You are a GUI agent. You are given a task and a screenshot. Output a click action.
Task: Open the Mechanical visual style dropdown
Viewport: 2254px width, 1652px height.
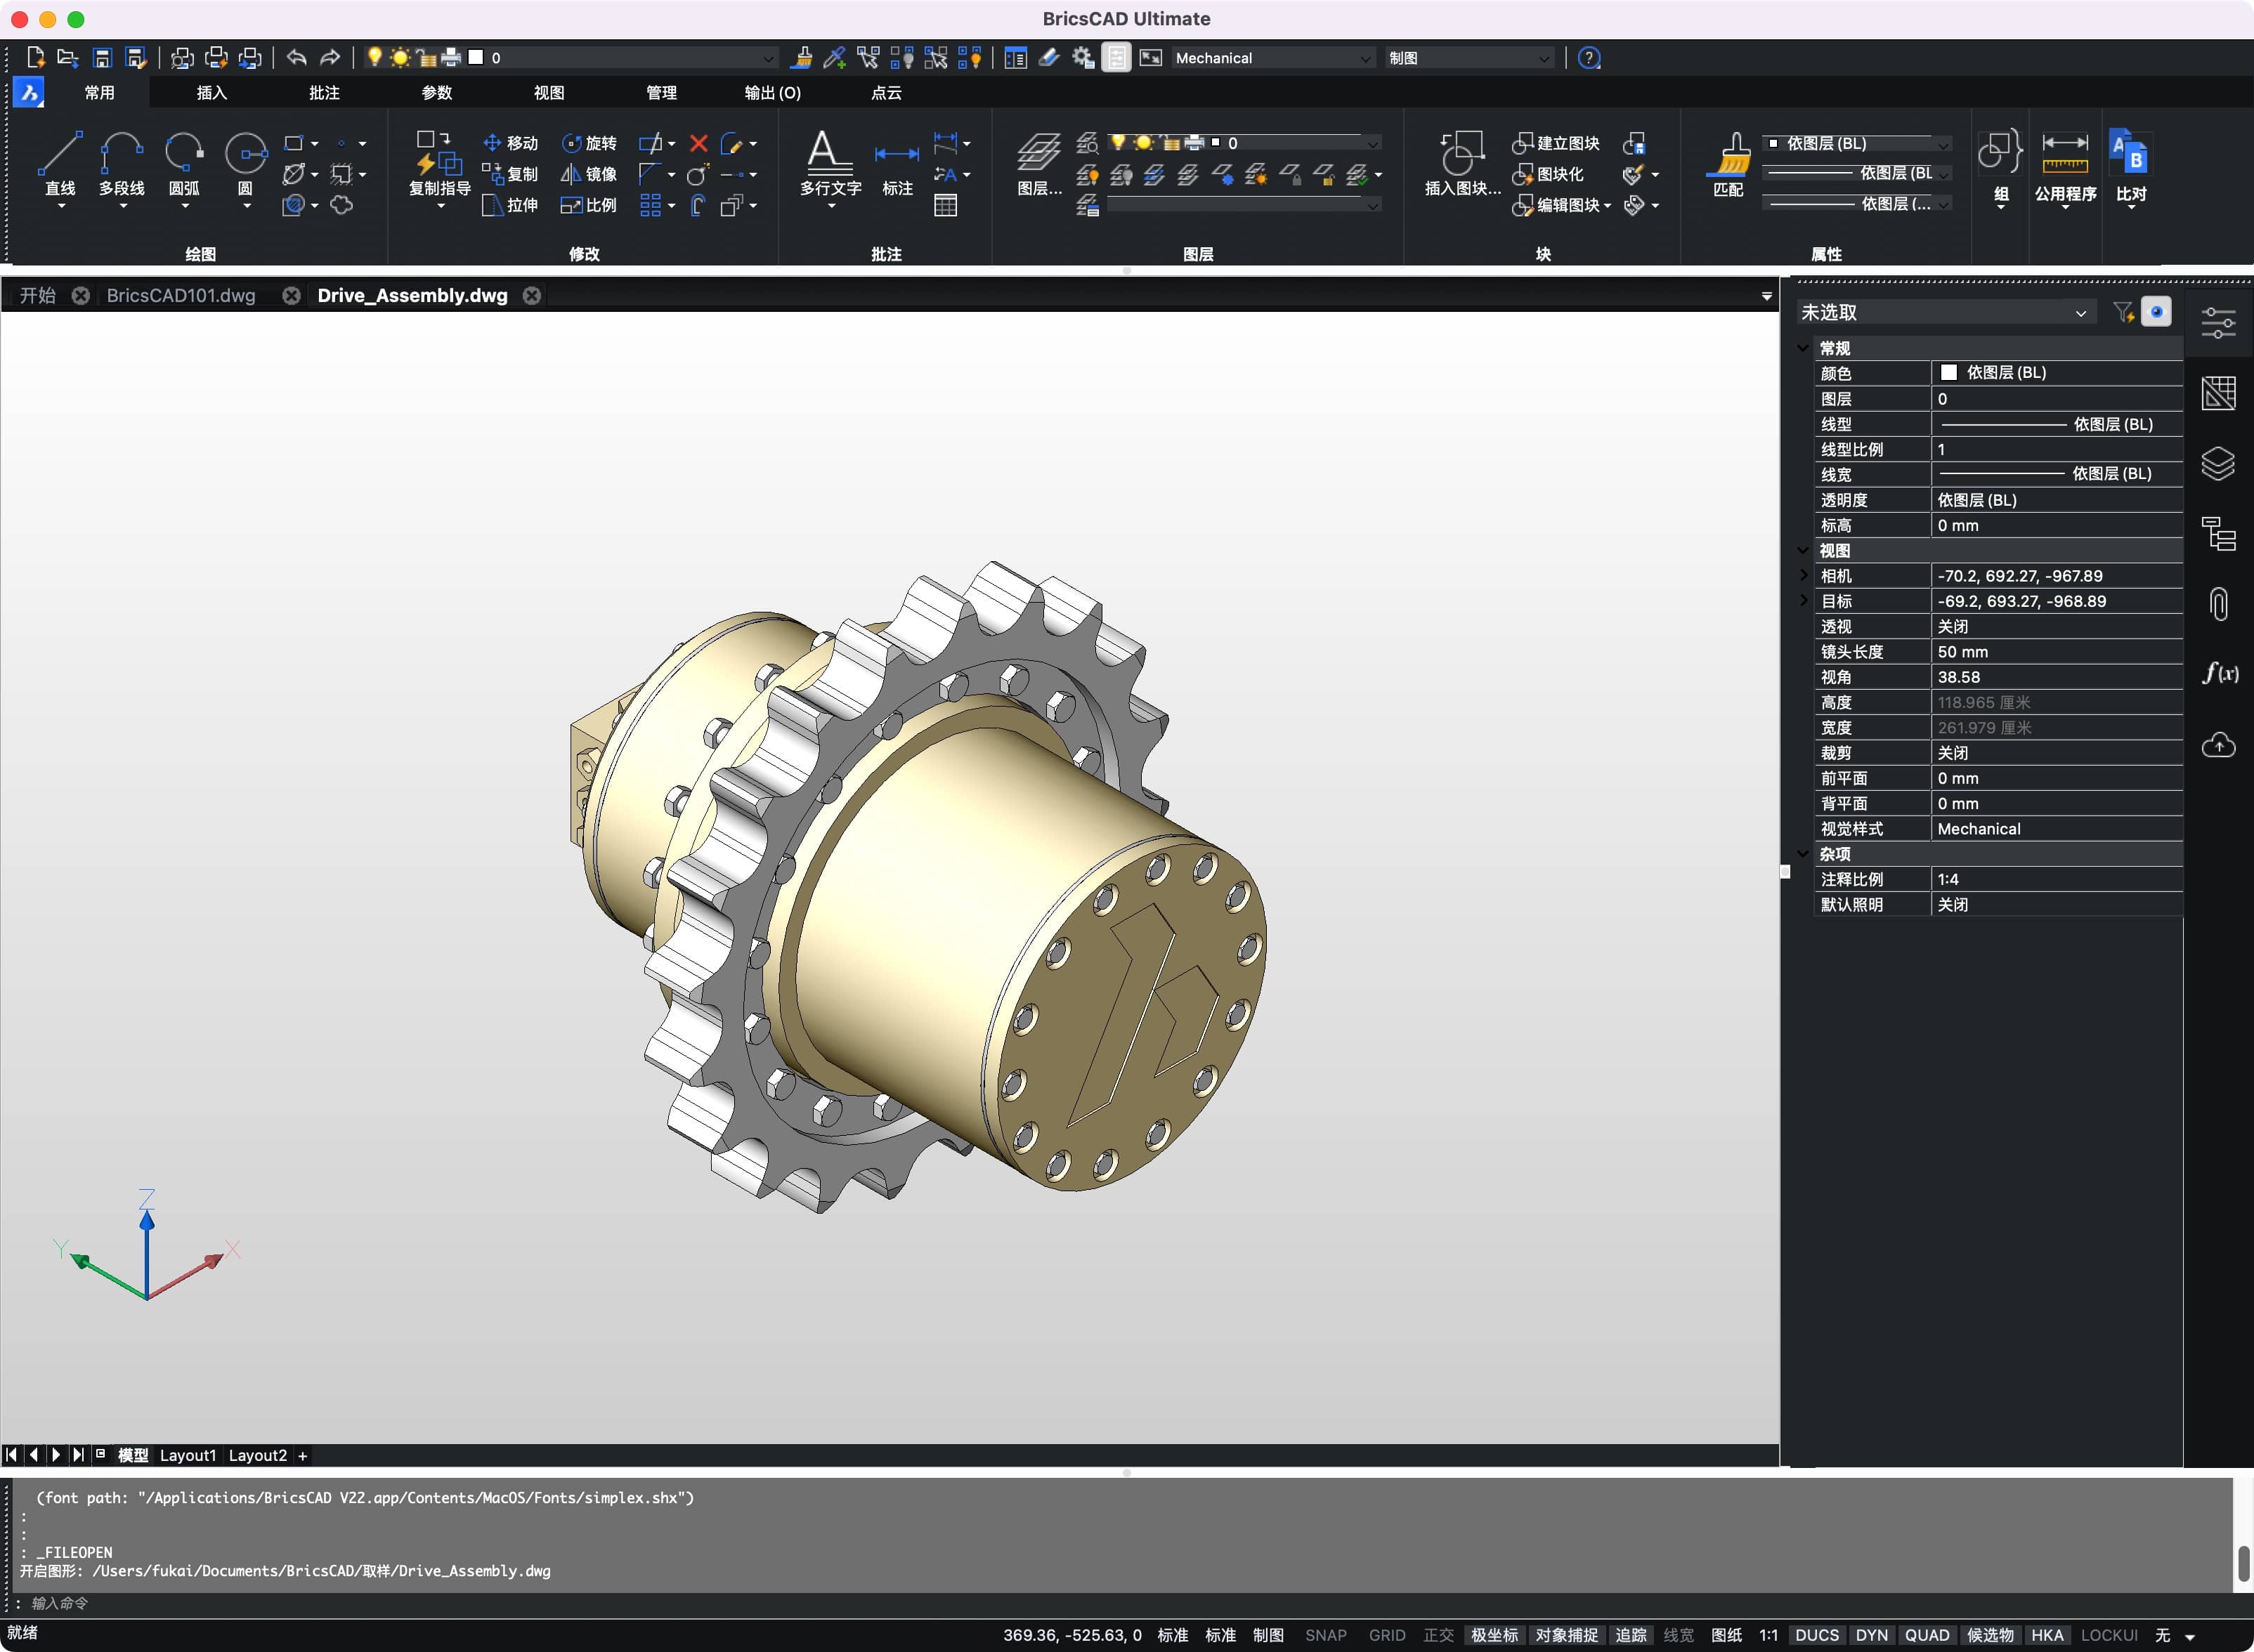pyautogui.click(x=1274, y=58)
